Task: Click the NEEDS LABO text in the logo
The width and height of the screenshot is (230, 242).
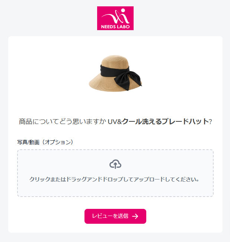Action: coord(115,27)
